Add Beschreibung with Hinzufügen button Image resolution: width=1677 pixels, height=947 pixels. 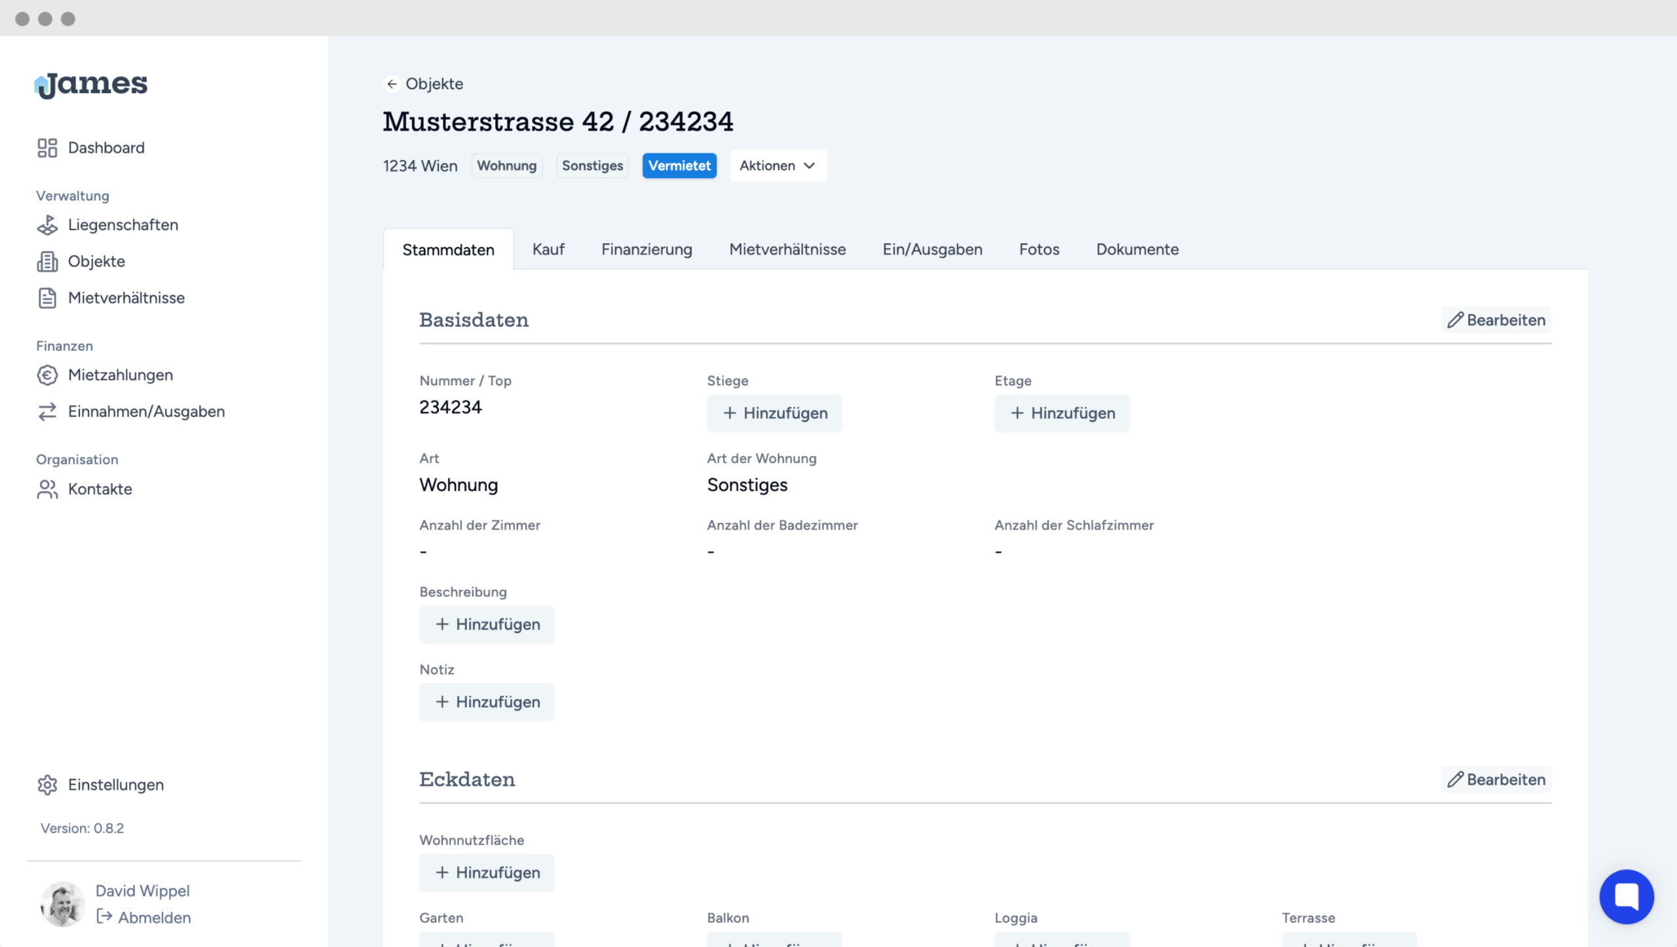(x=487, y=624)
